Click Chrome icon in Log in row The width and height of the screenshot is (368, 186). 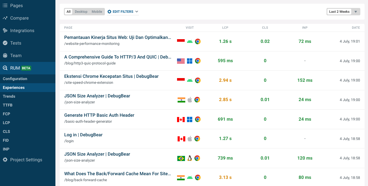tap(197, 139)
